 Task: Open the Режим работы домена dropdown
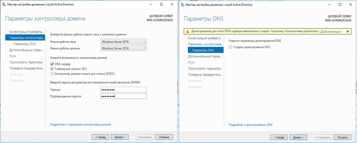[x=124, y=48]
